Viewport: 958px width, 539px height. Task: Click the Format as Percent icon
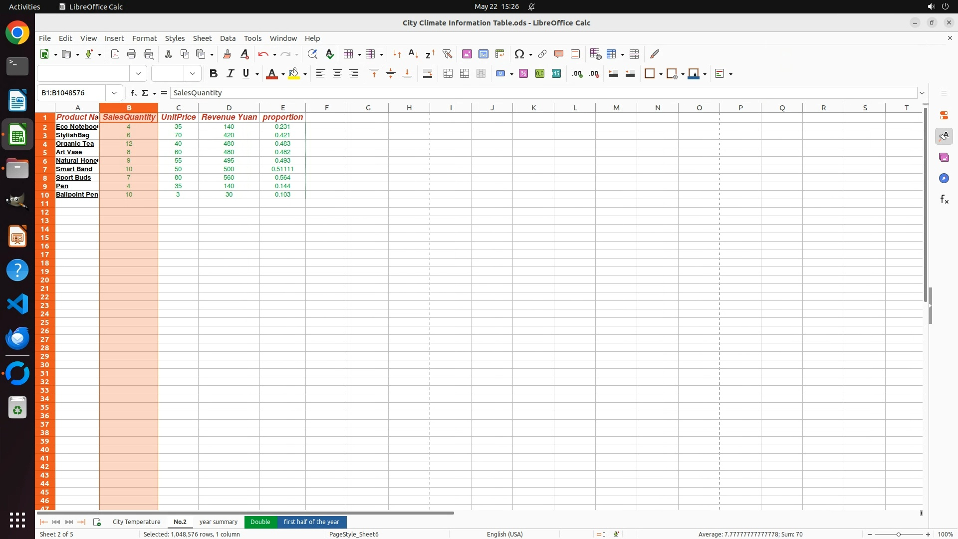point(523,74)
